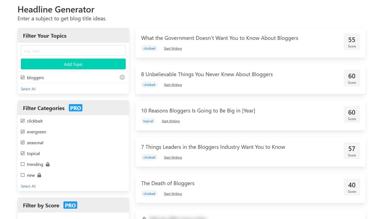Uncheck the bloggers topic

pos(23,77)
